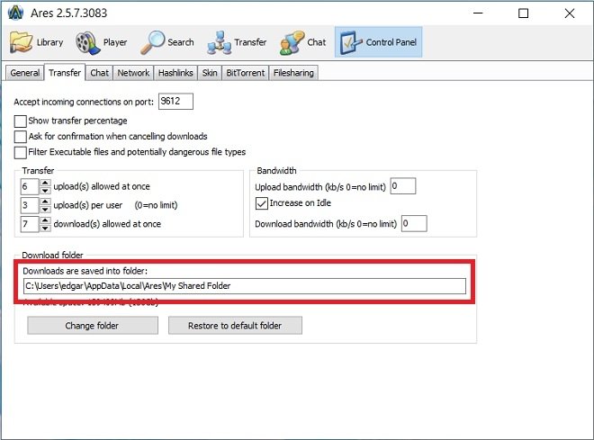Enable confirmation when cancelling downloads
Image resolution: width=594 pixels, height=440 pixels.
(x=20, y=137)
